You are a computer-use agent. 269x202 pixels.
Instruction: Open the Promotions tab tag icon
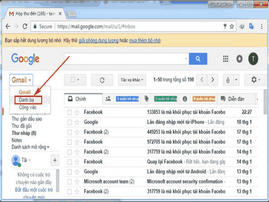pyautogui.click(x=147, y=99)
